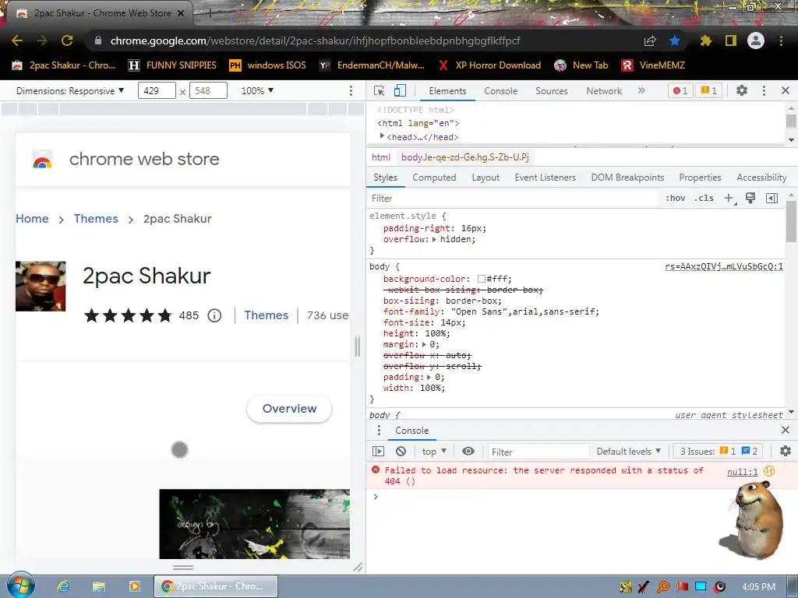Click the Themes breadcrumb link

(96, 219)
